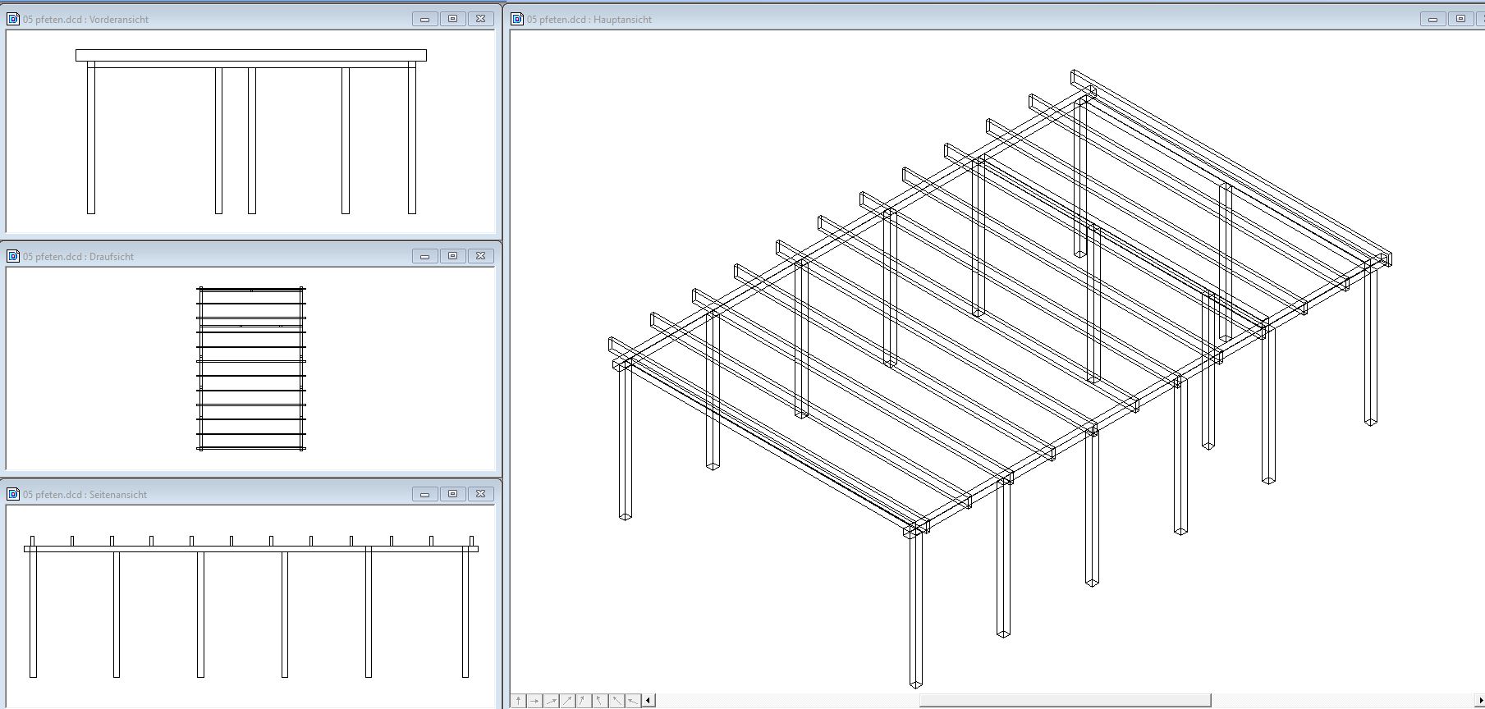Open the Seitenansicht window's document icon menu
This screenshot has width=1485, height=709.
(13, 494)
